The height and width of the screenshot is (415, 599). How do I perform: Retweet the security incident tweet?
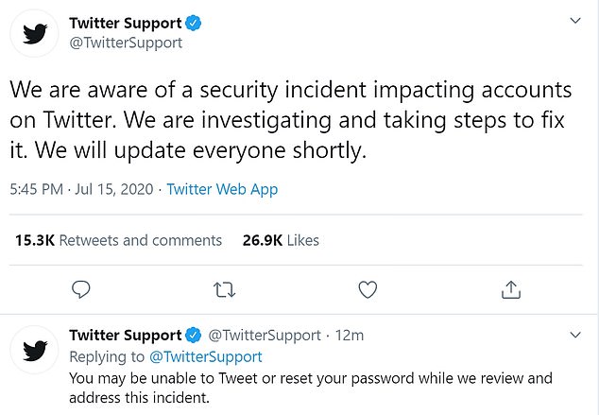(x=224, y=290)
